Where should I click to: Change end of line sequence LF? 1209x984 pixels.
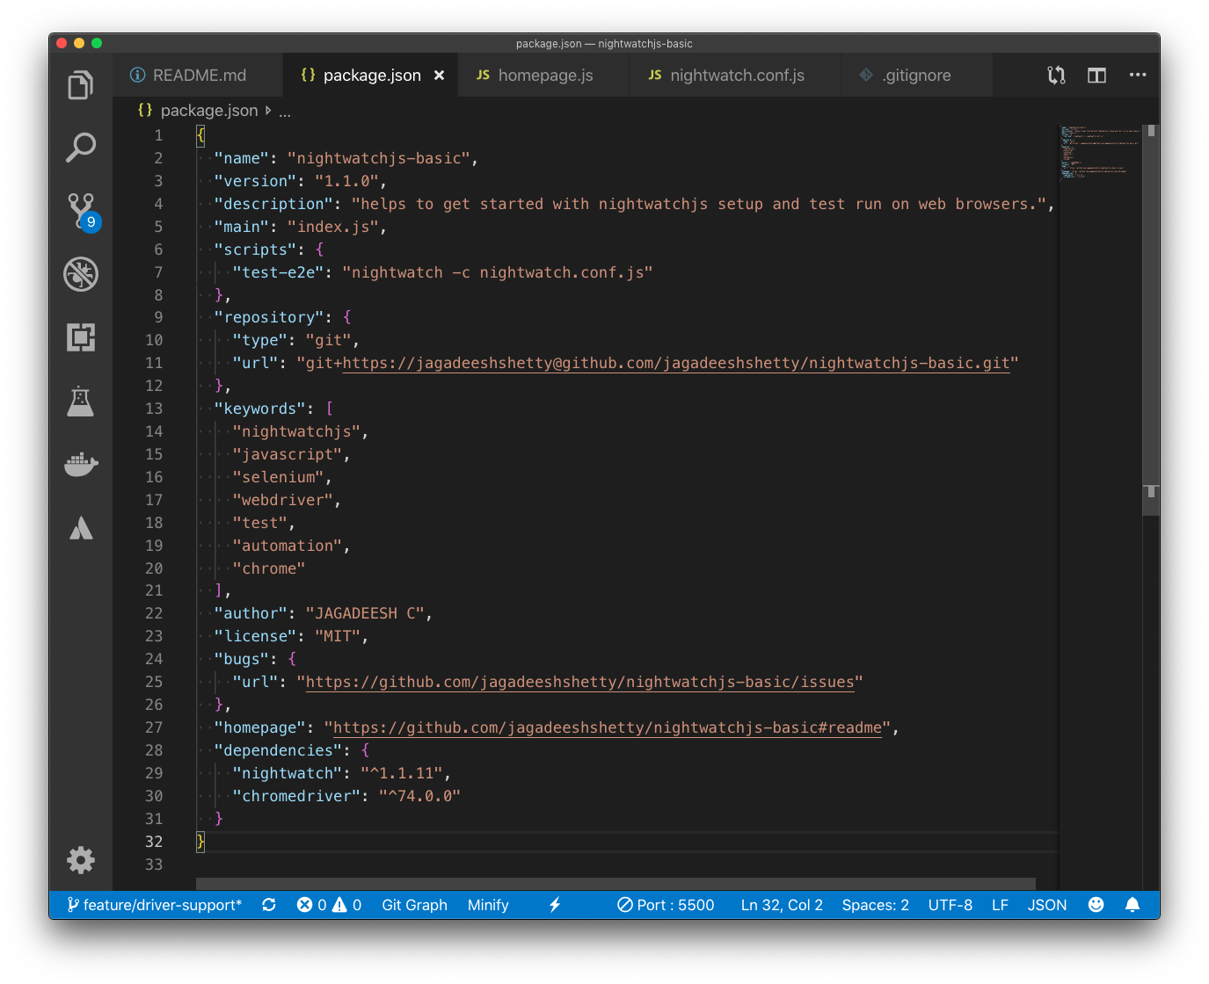click(1000, 905)
